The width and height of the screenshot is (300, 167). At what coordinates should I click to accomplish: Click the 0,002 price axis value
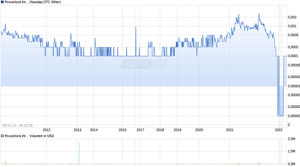tap(292, 17)
